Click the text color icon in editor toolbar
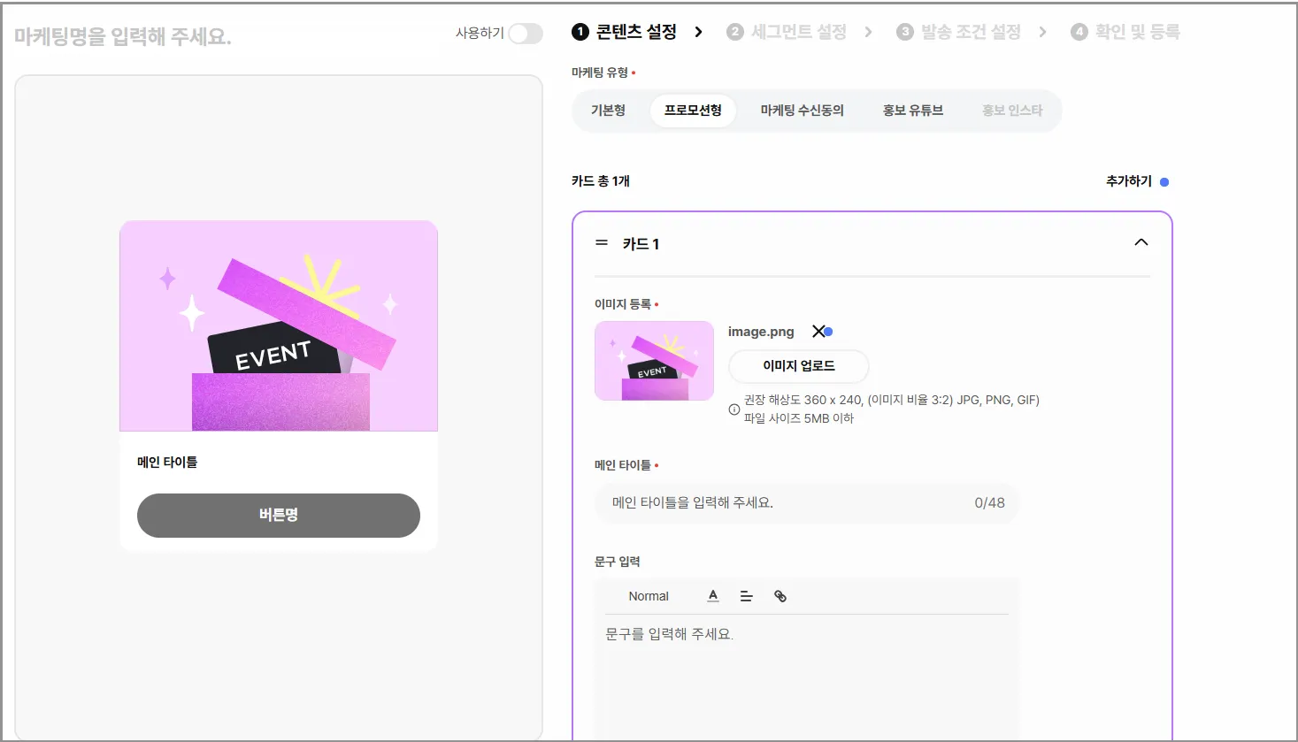The height and width of the screenshot is (742, 1298). click(x=713, y=596)
